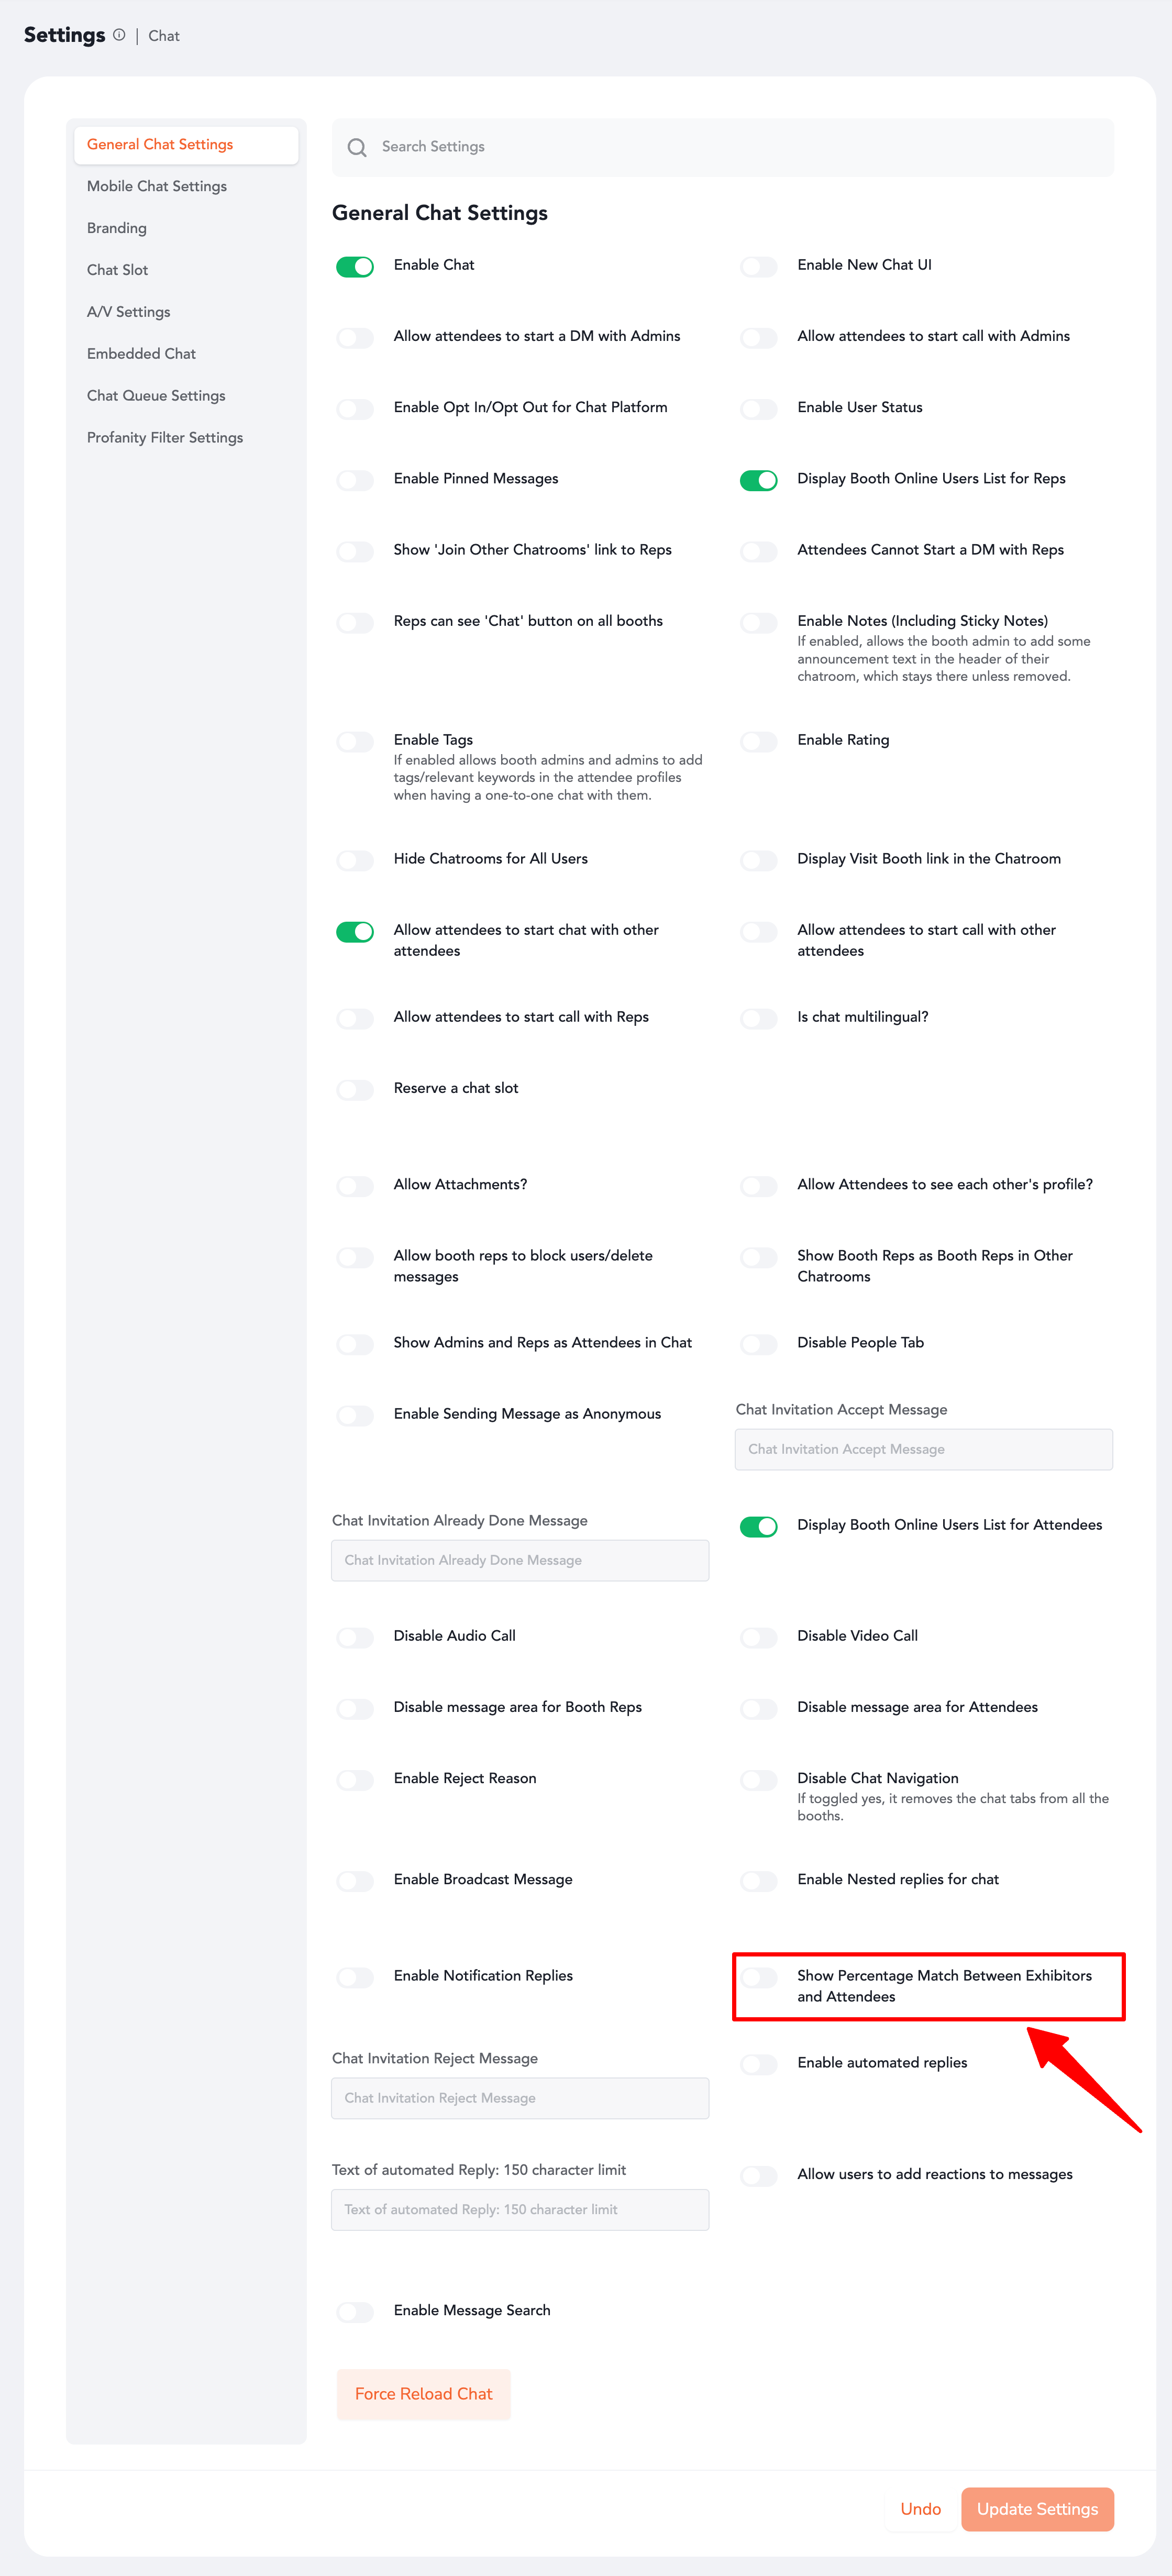
Task: Toggle Enable Pinned Messages on
Action: pyautogui.click(x=355, y=480)
